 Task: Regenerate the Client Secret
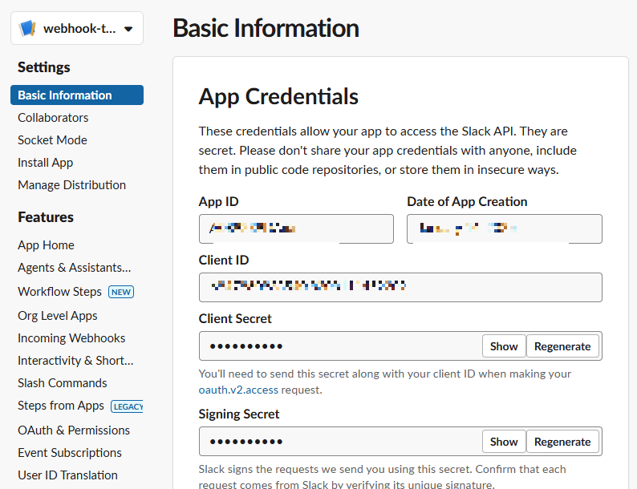click(562, 346)
